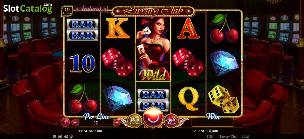Click the SlotCatalog.com logo
The image size is (304, 139).
(28, 8)
